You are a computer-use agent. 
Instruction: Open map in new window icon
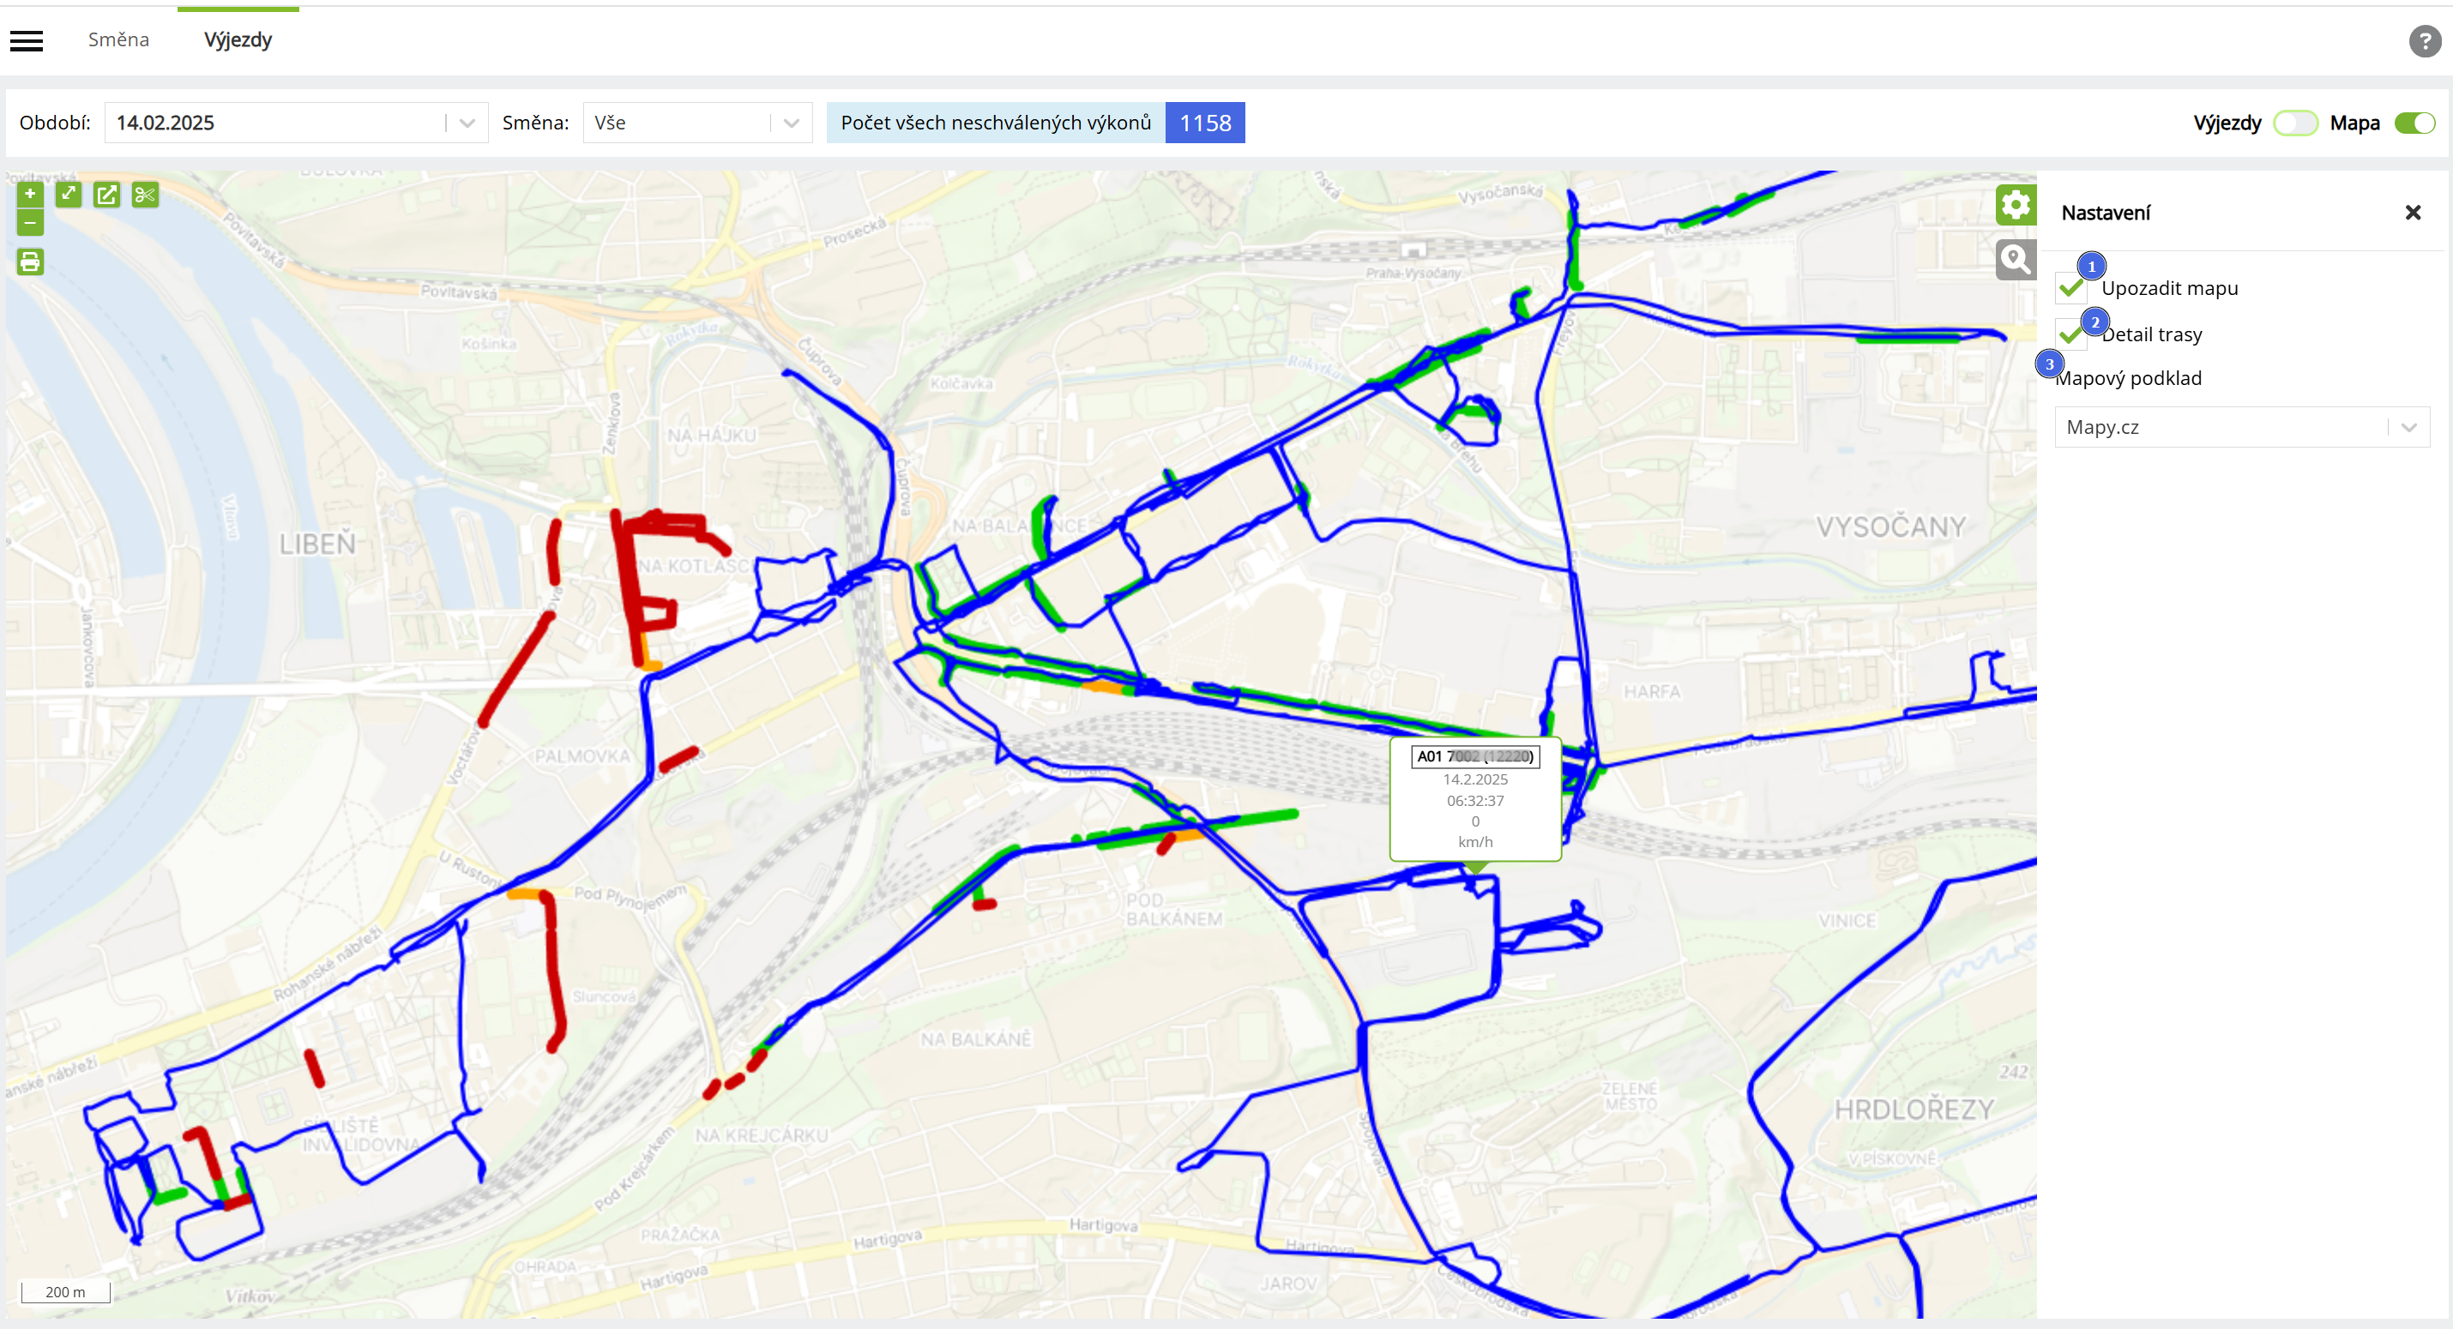pyautogui.click(x=106, y=195)
